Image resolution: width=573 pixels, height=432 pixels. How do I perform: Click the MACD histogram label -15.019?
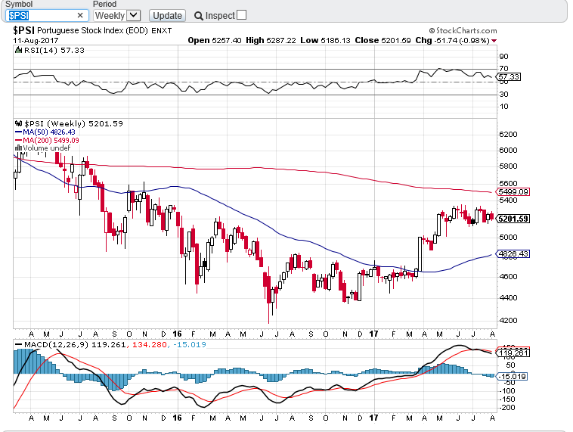pos(512,377)
